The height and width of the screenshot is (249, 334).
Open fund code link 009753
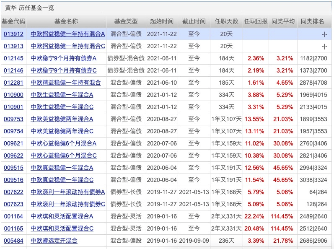coord(13,119)
